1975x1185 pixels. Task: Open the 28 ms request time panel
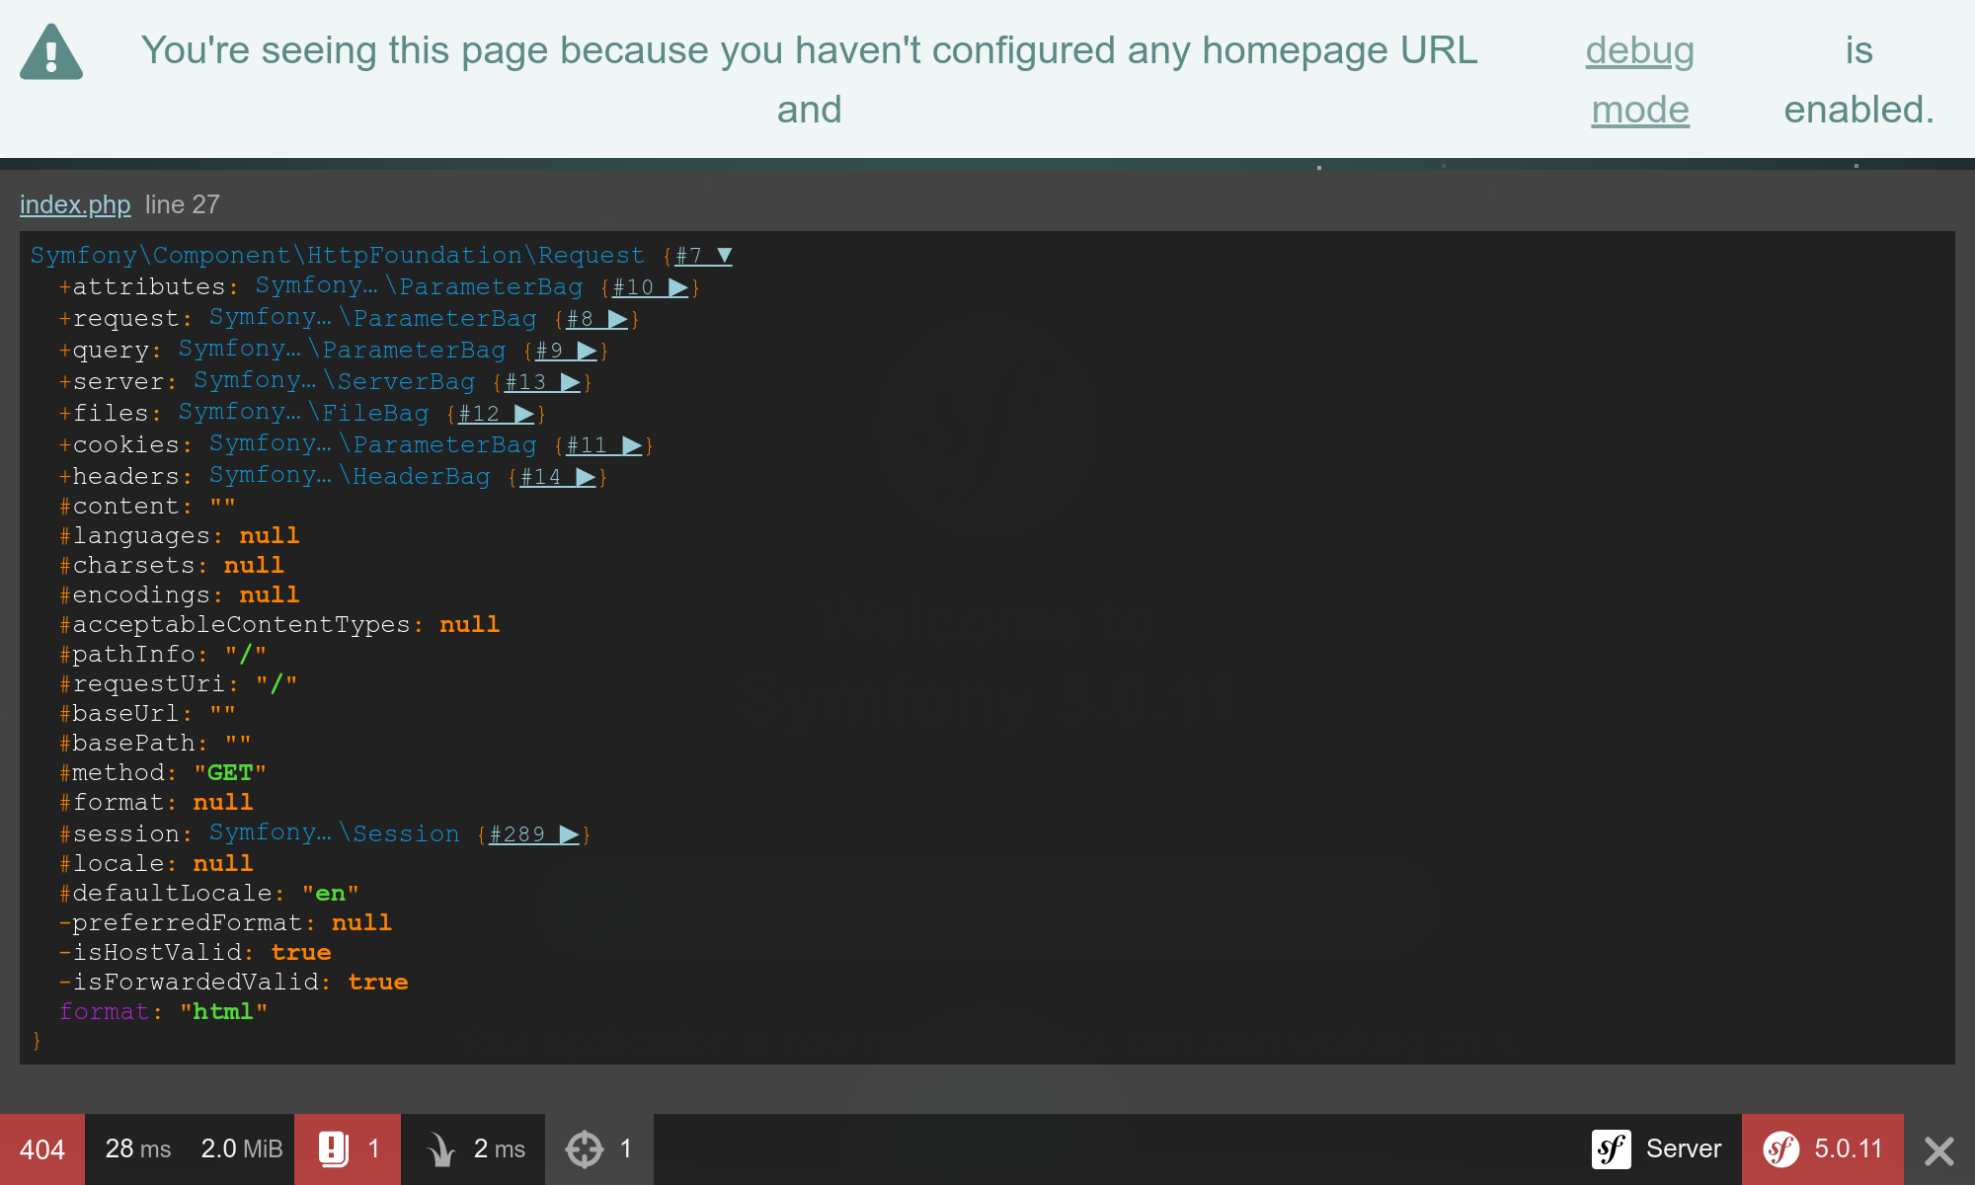(x=138, y=1149)
